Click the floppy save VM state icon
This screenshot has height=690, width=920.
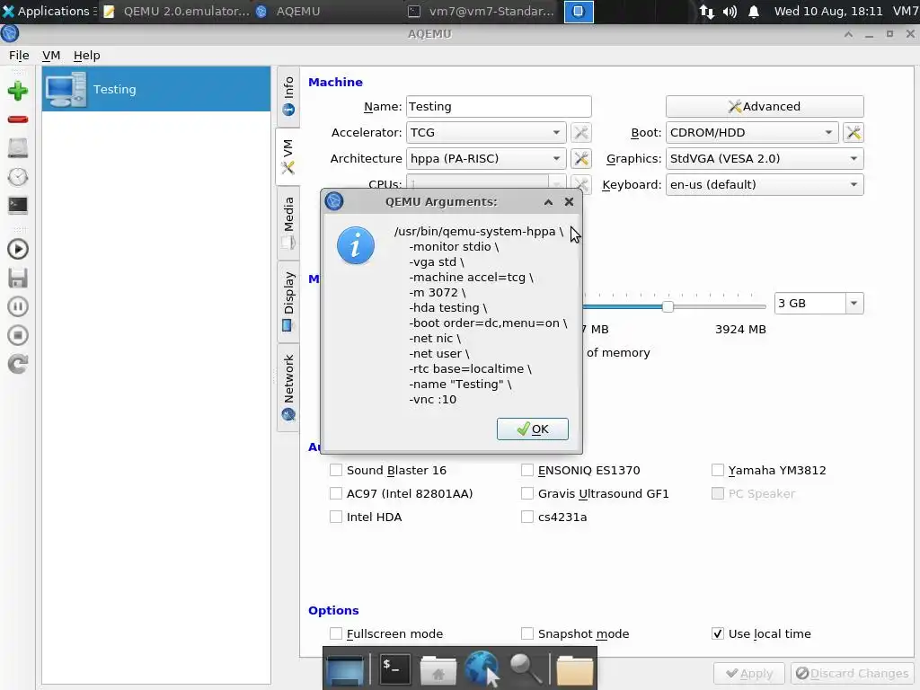(18, 279)
